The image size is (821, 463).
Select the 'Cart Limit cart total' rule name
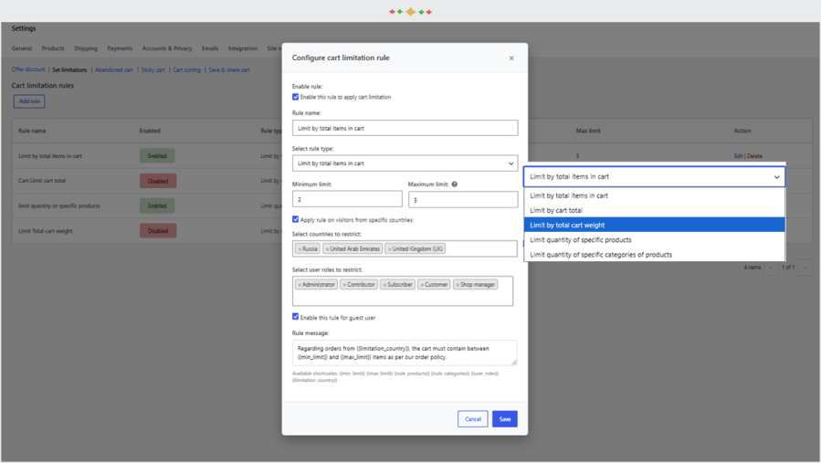coord(42,181)
